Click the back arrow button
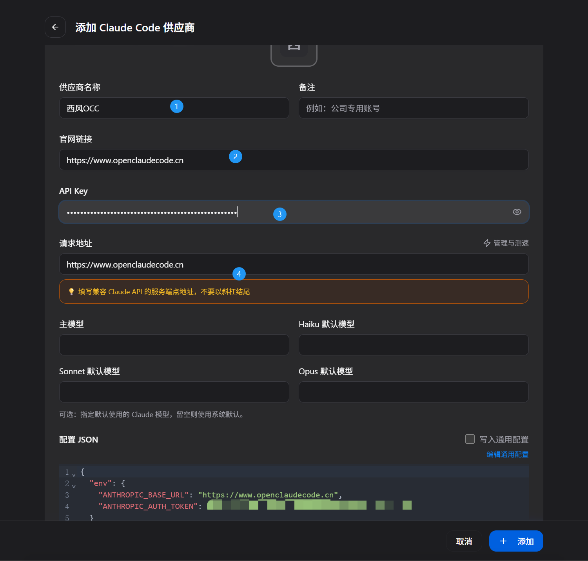 tap(55, 27)
